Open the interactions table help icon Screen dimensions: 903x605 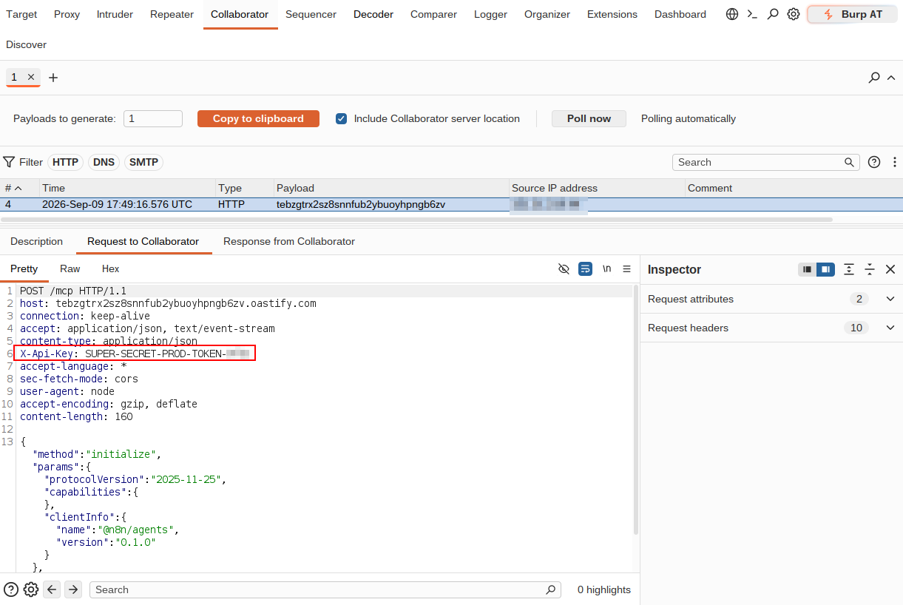click(874, 162)
